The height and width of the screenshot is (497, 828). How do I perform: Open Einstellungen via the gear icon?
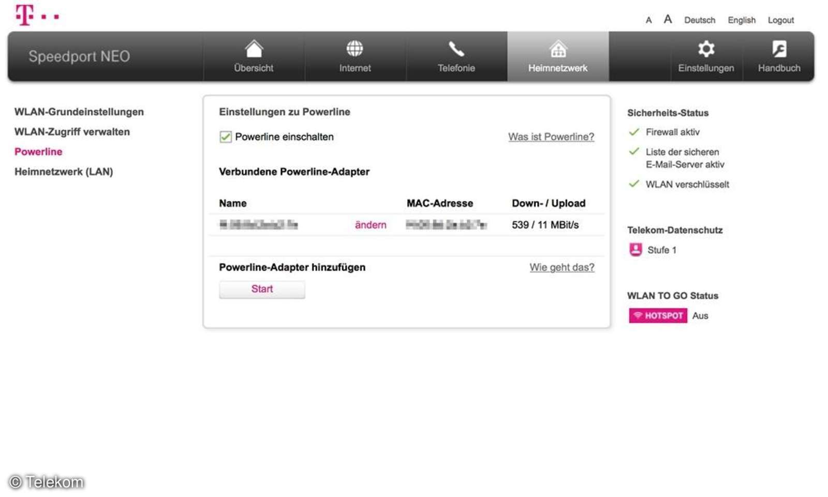pos(706,49)
